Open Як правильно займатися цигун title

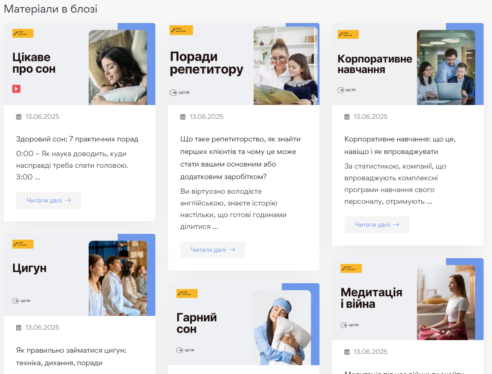tap(71, 356)
